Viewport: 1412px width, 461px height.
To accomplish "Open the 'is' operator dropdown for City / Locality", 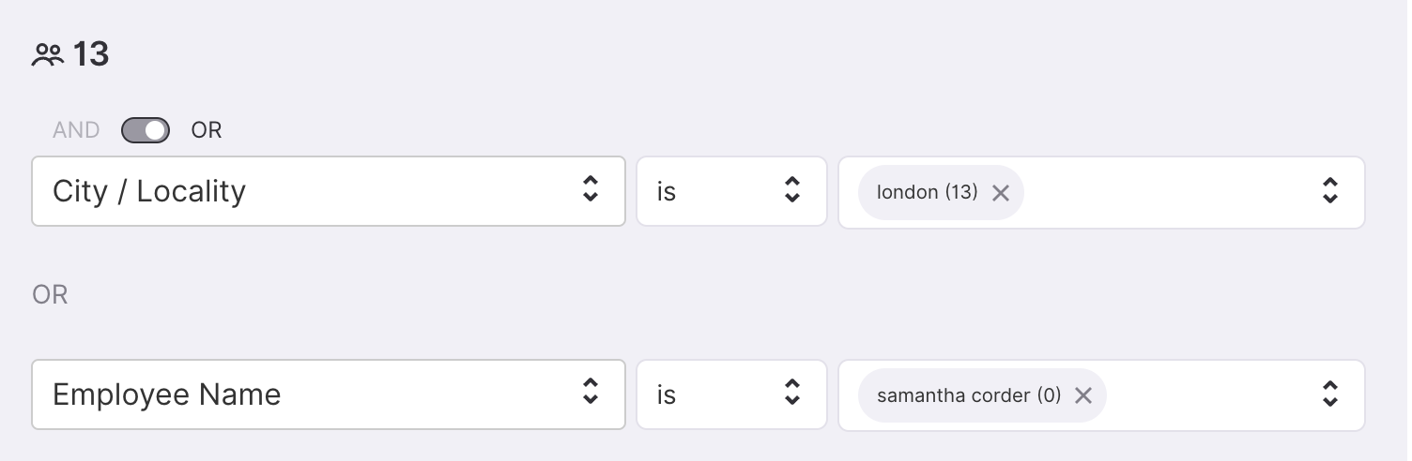I will tap(731, 191).
